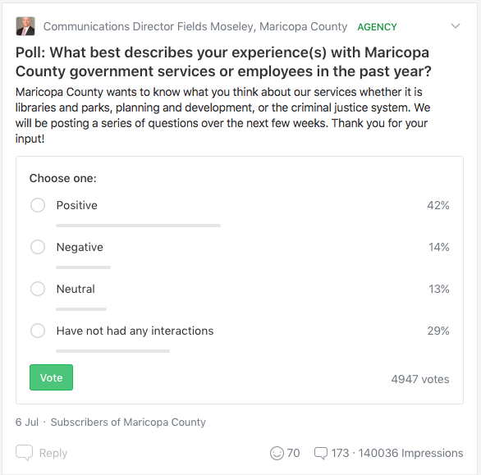Click the 140036 Impressions text
This screenshot has height=475, width=481.
[x=410, y=453]
